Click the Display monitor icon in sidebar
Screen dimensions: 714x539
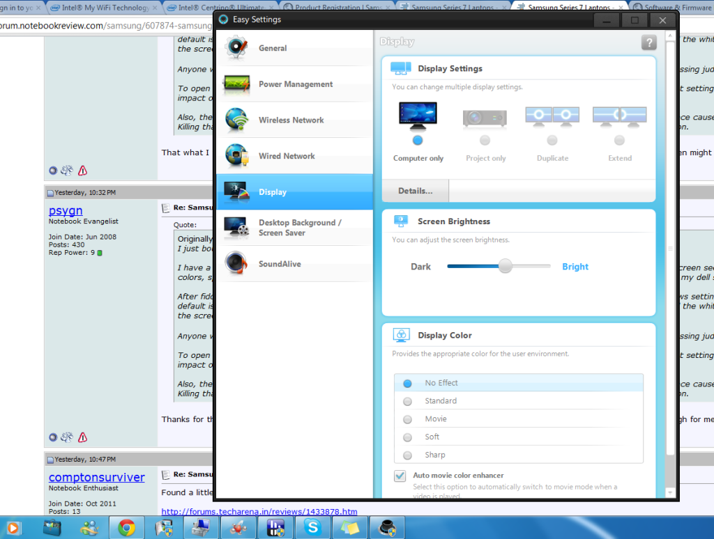click(236, 192)
